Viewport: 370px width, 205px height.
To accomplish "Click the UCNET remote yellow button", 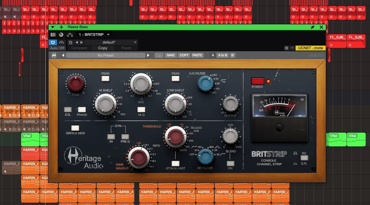I will pyautogui.click(x=311, y=48).
